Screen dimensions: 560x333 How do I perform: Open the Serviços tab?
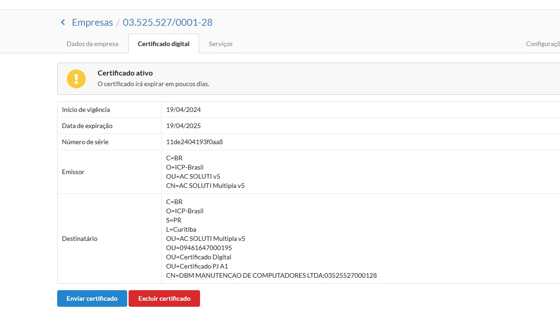(220, 44)
